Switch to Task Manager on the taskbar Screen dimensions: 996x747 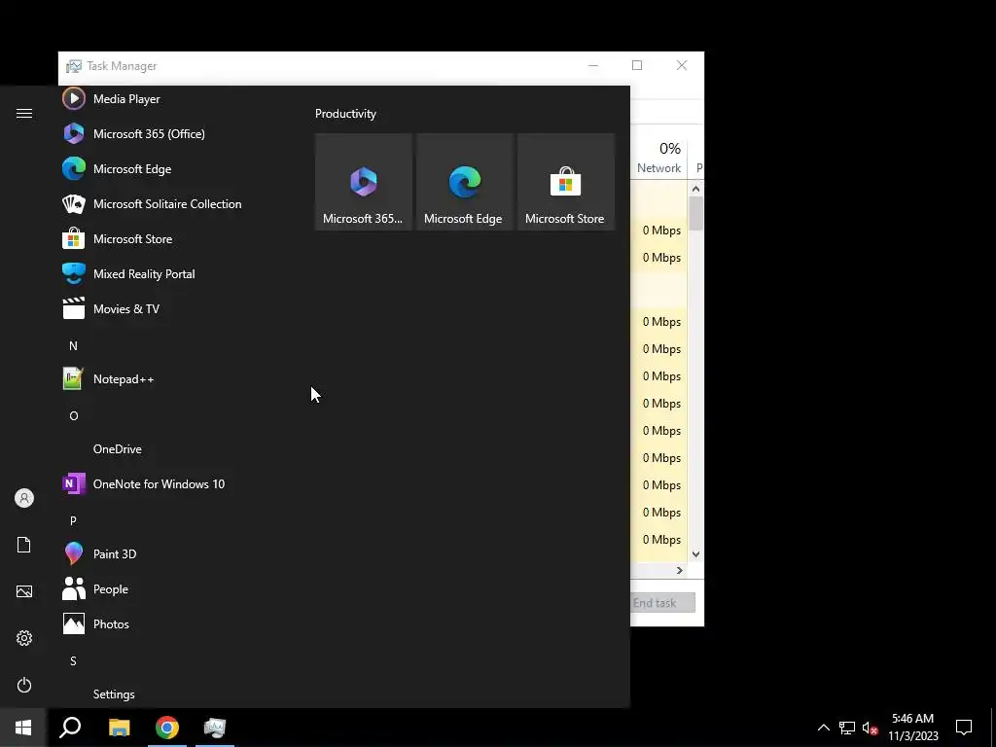(x=215, y=728)
